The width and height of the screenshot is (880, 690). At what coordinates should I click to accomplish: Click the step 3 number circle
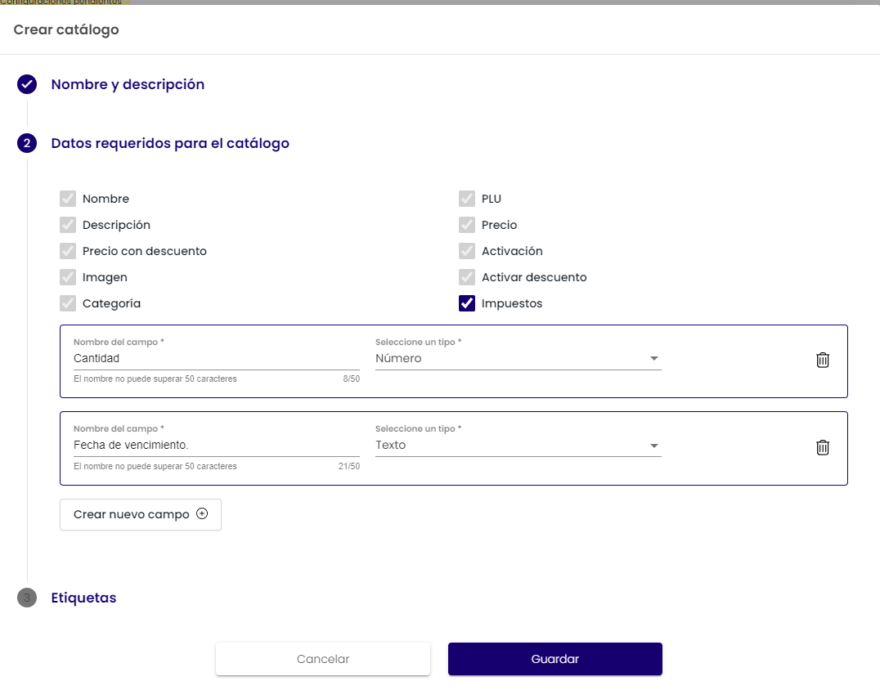click(x=27, y=598)
